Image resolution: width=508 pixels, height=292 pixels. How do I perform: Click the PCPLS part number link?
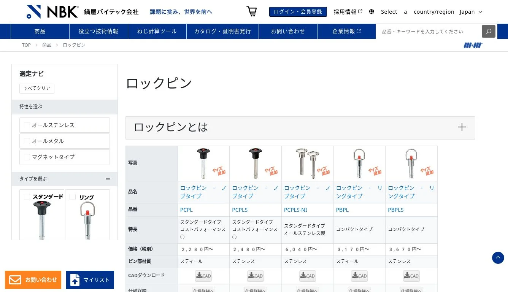point(240,210)
